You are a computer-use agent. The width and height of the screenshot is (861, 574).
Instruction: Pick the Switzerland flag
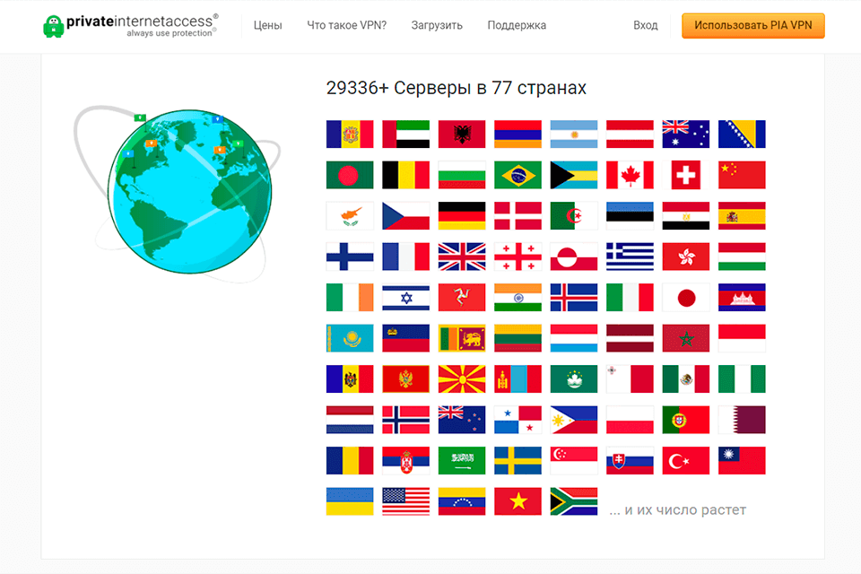686,175
